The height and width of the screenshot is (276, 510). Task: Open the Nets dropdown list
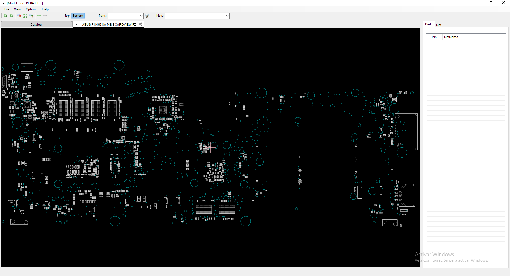[227, 16]
